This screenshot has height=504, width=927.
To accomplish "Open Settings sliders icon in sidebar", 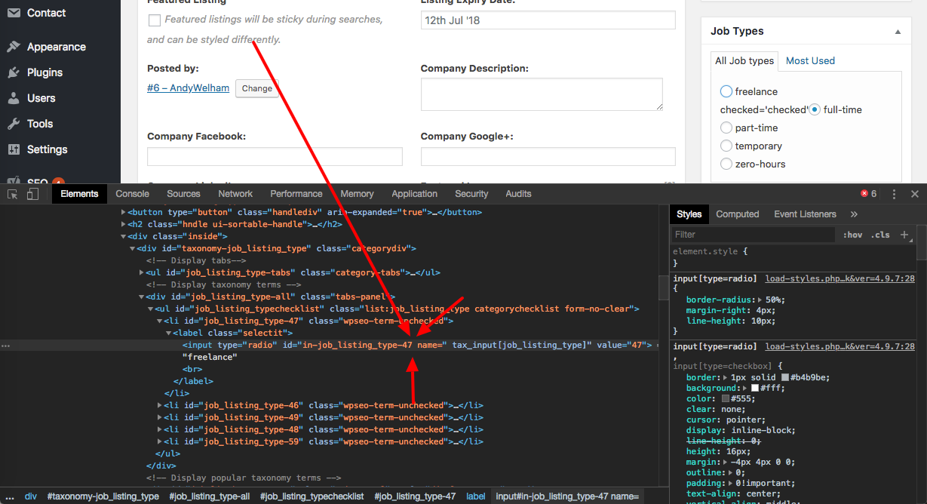I will 14,149.
